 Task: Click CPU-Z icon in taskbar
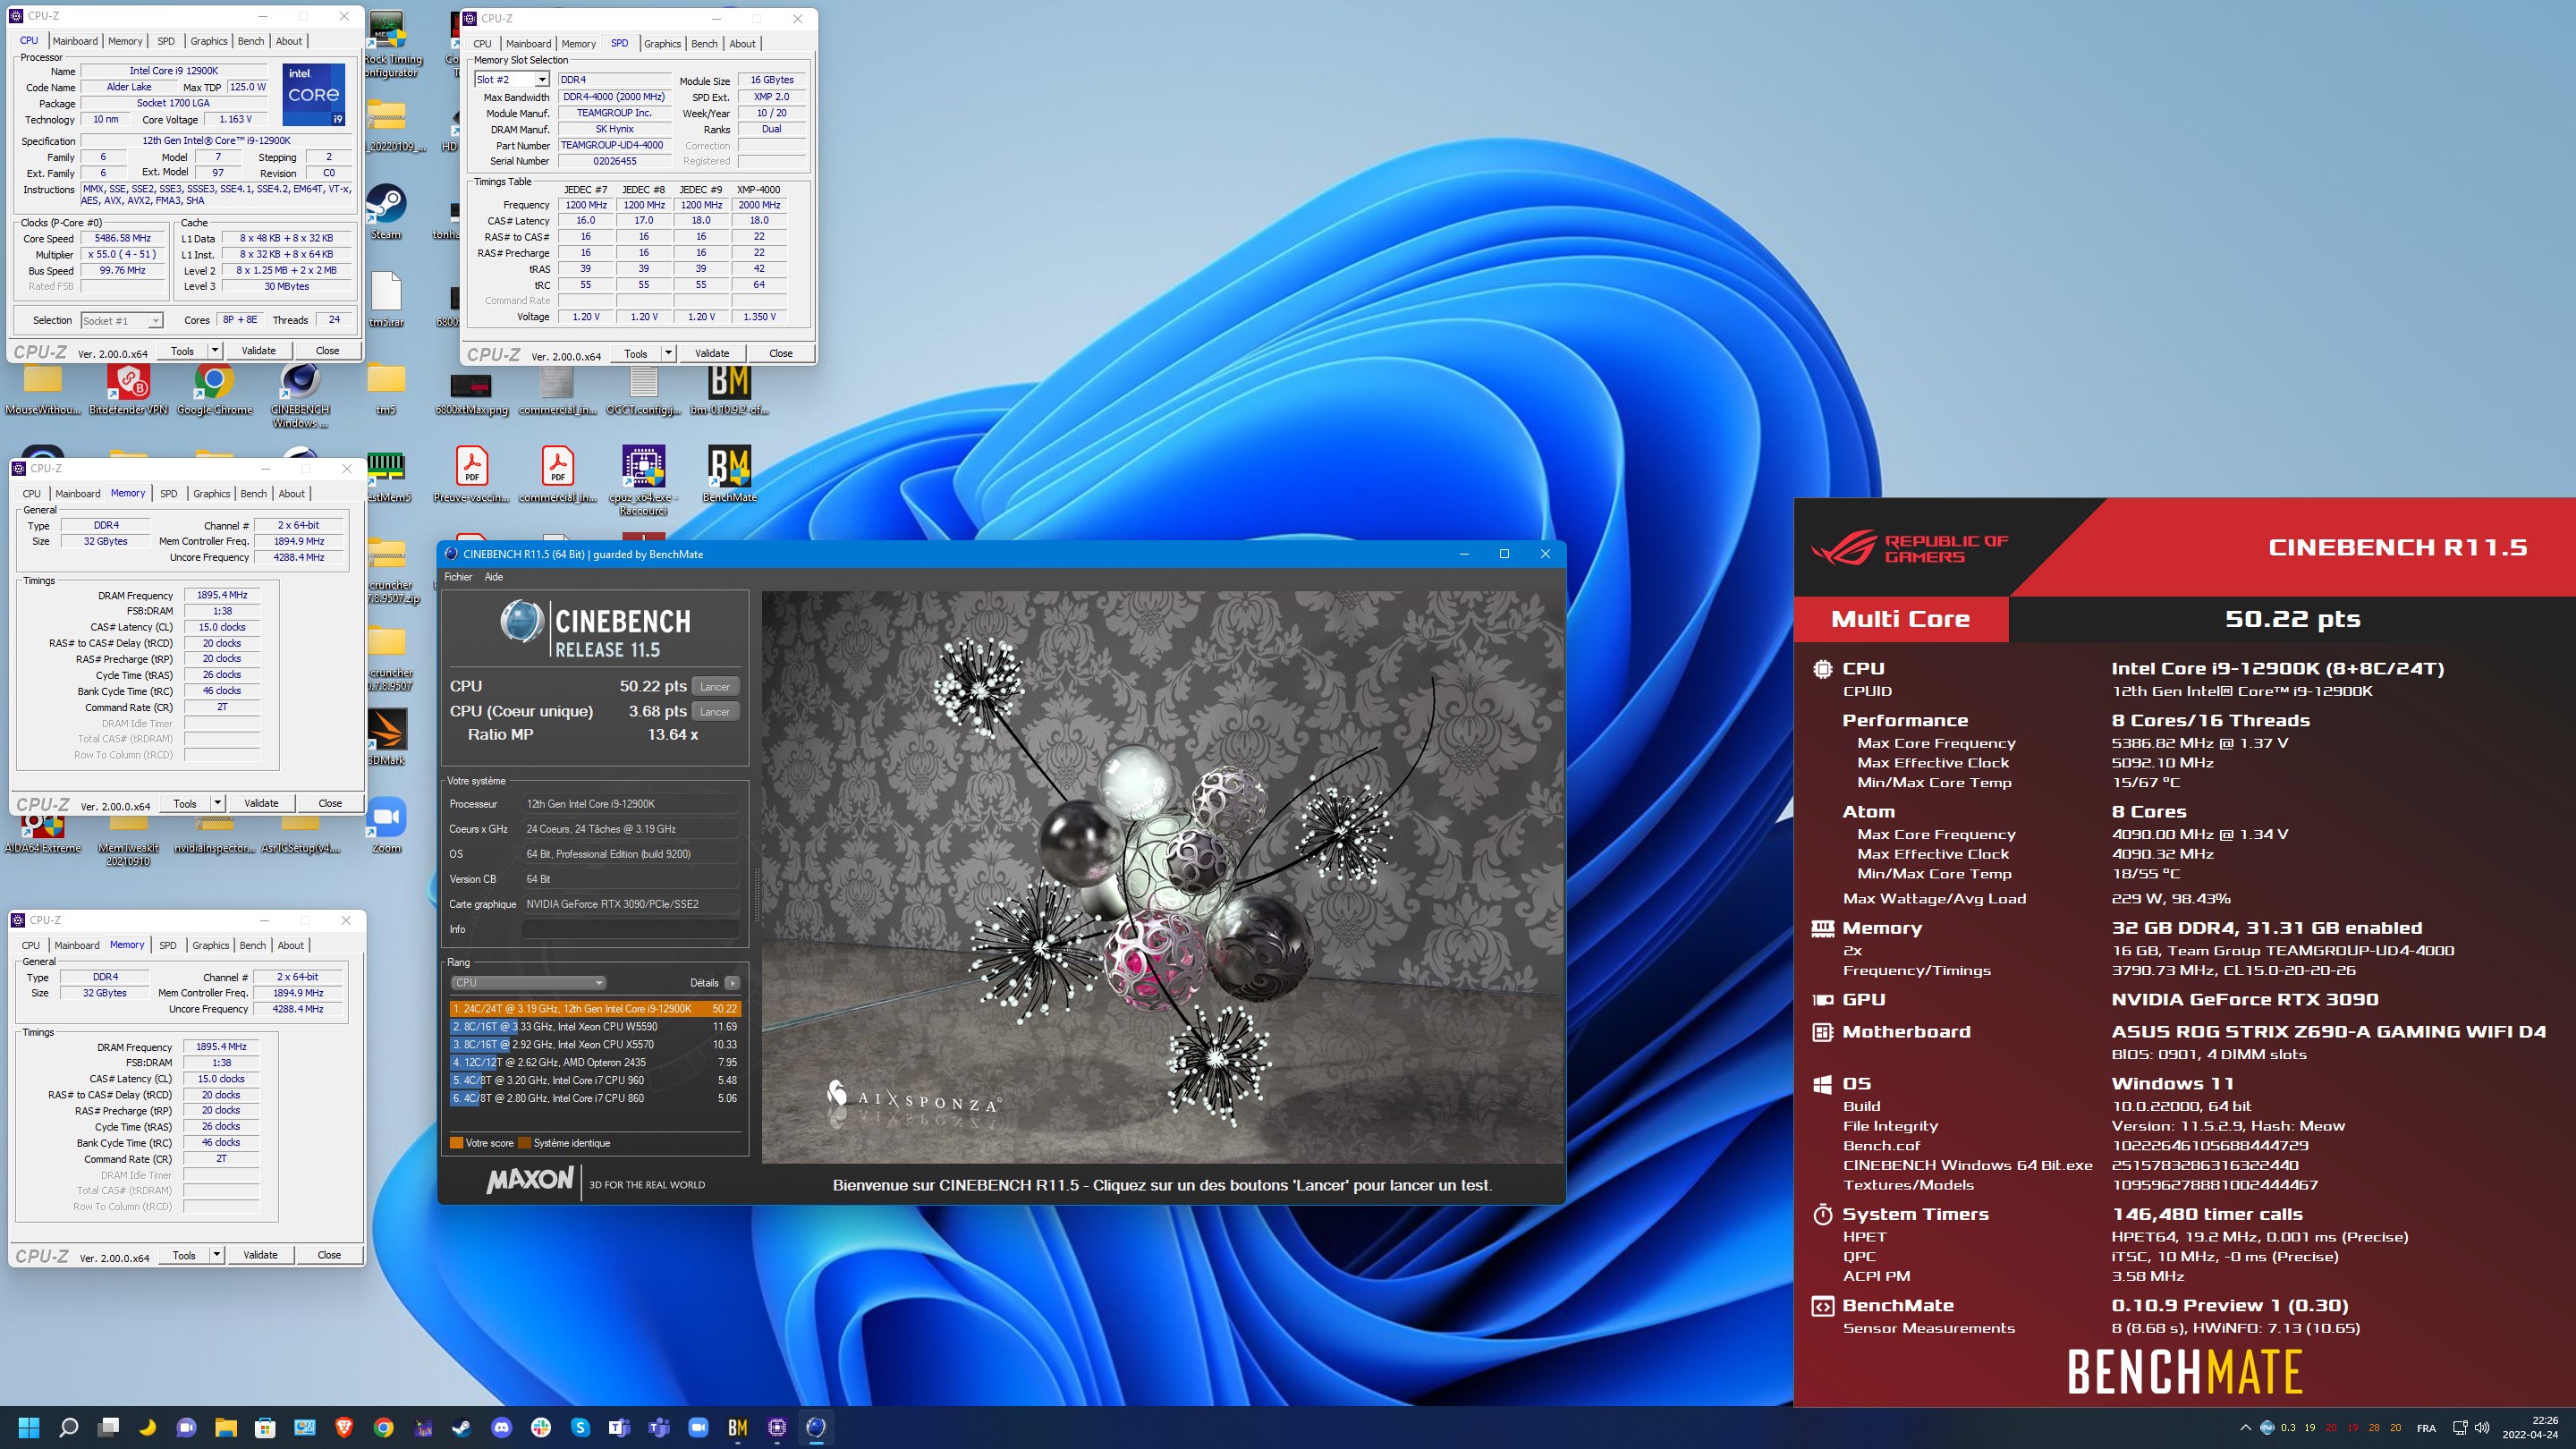tap(777, 1427)
